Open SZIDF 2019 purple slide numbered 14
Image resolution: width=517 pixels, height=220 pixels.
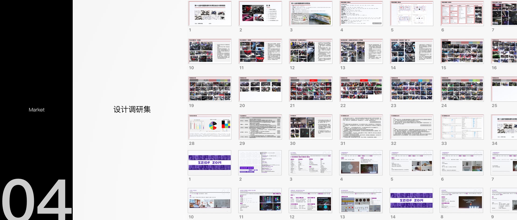click(411, 201)
